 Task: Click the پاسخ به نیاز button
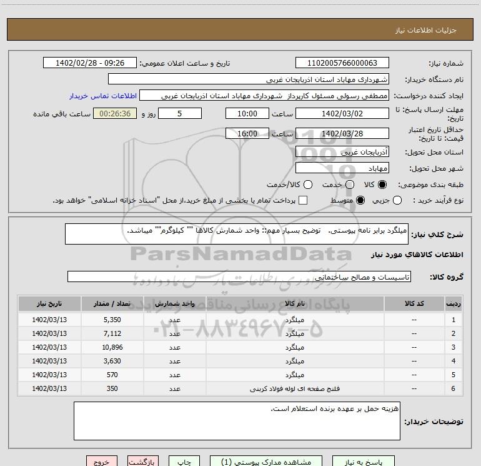pyautogui.click(x=363, y=461)
